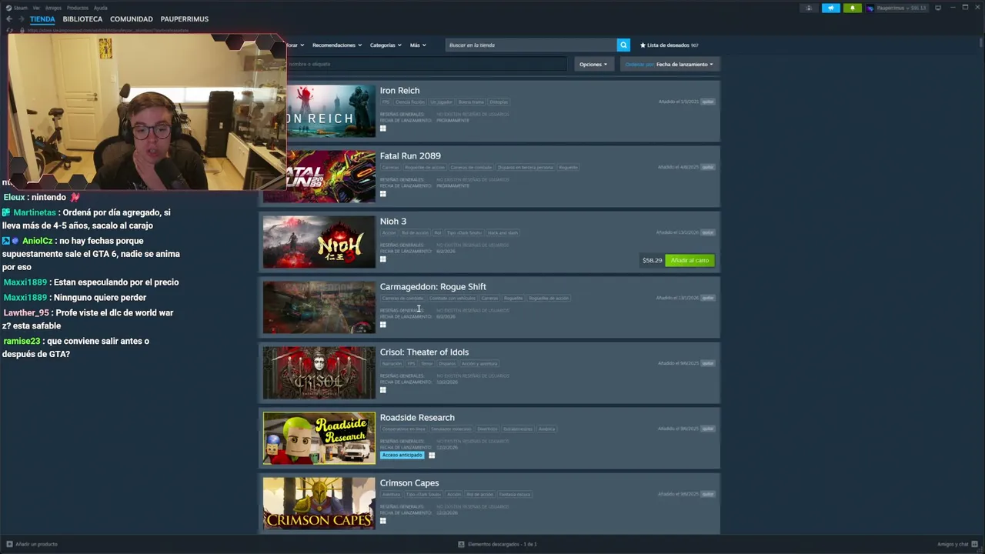This screenshot has width=985, height=554.
Task: Click the Crimson Capes game title
Action: [x=409, y=483]
